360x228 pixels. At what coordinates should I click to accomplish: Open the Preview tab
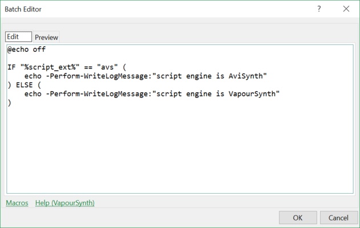click(46, 37)
